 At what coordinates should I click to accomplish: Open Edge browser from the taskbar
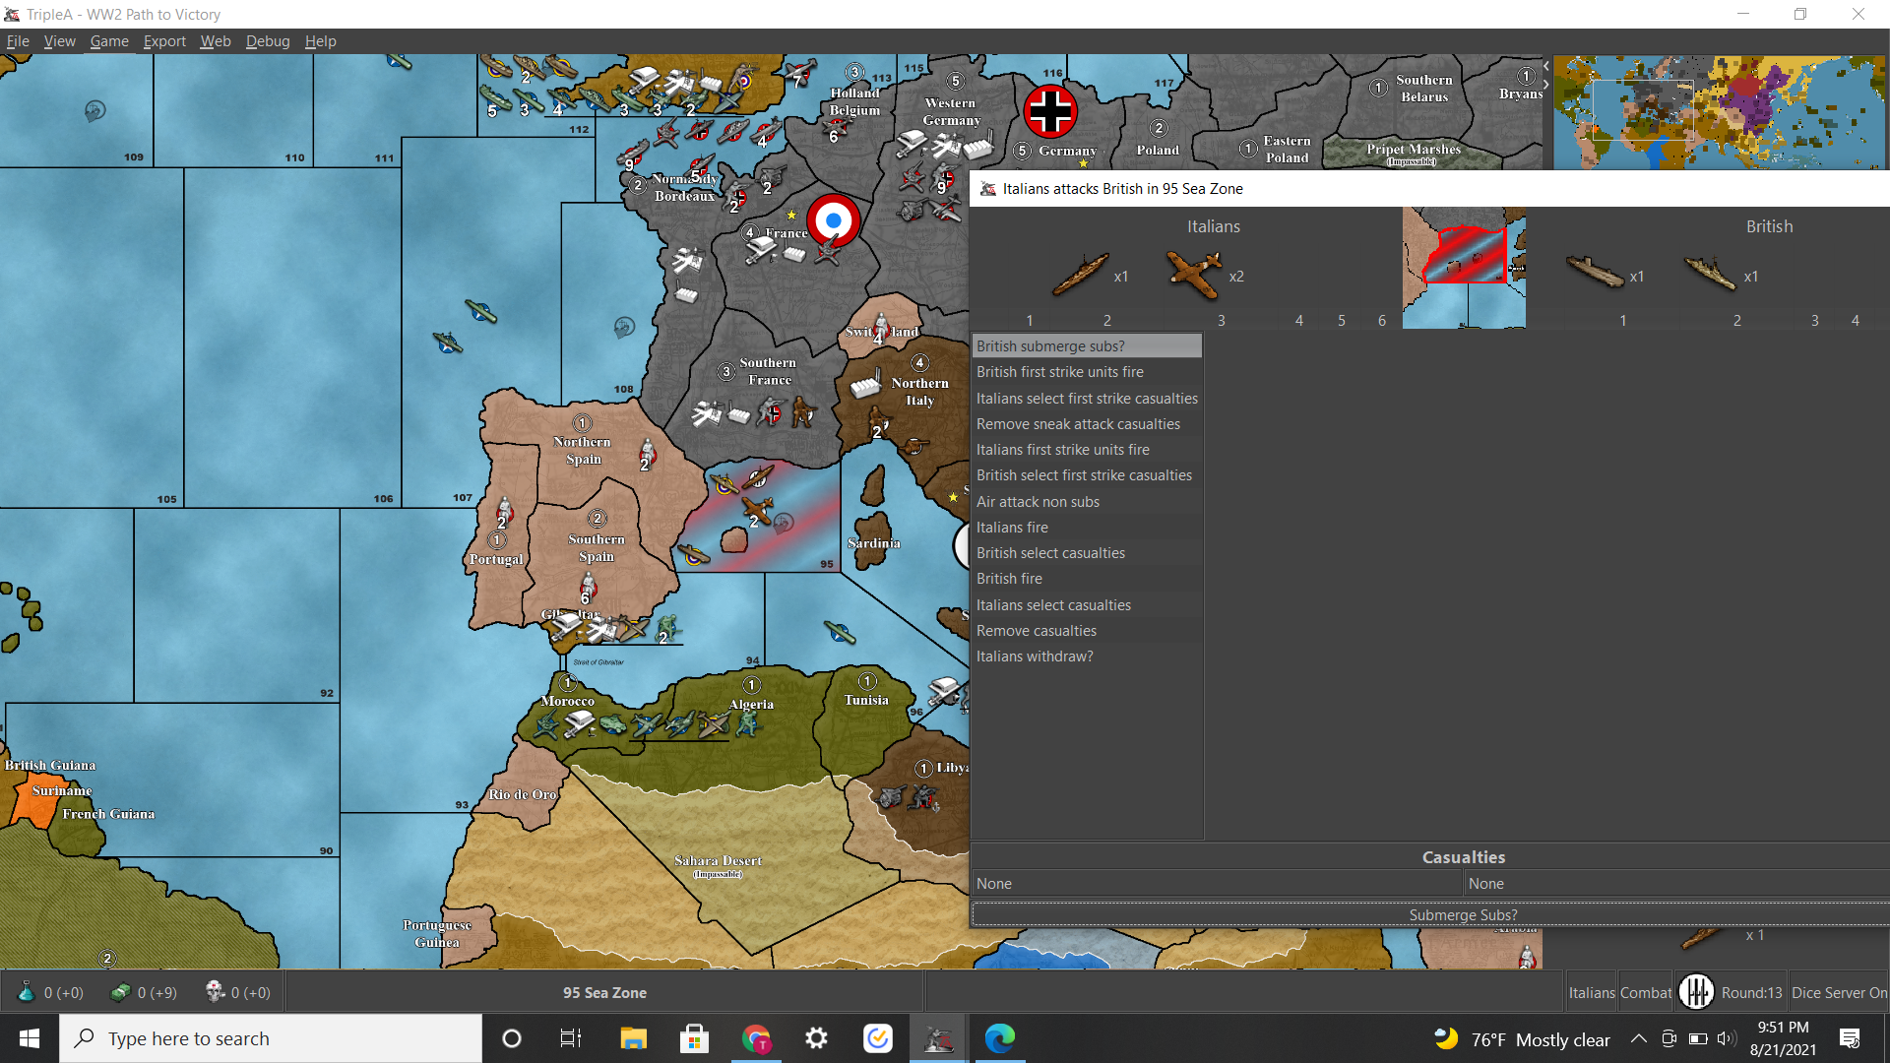999,1038
